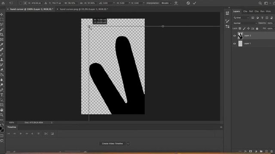Select the Path Selection tool
The image size is (275, 154).
click(2, 100)
